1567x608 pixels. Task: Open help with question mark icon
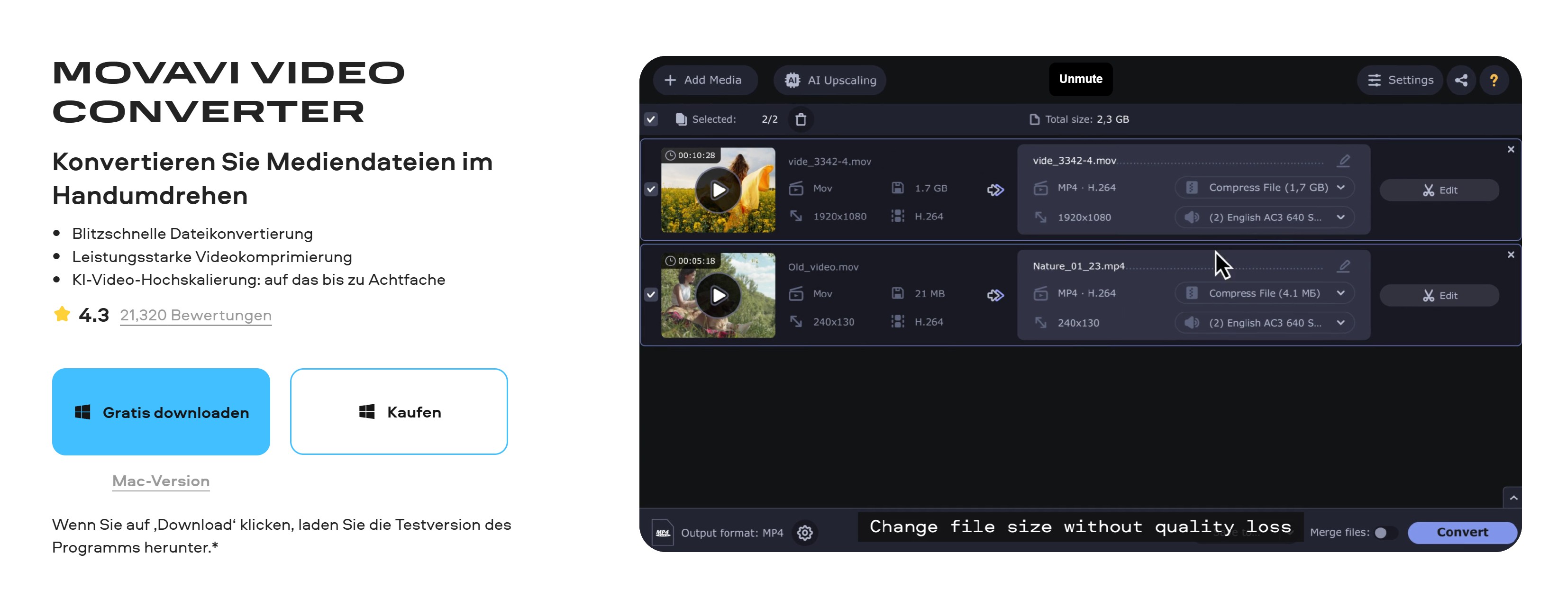(x=1494, y=80)
